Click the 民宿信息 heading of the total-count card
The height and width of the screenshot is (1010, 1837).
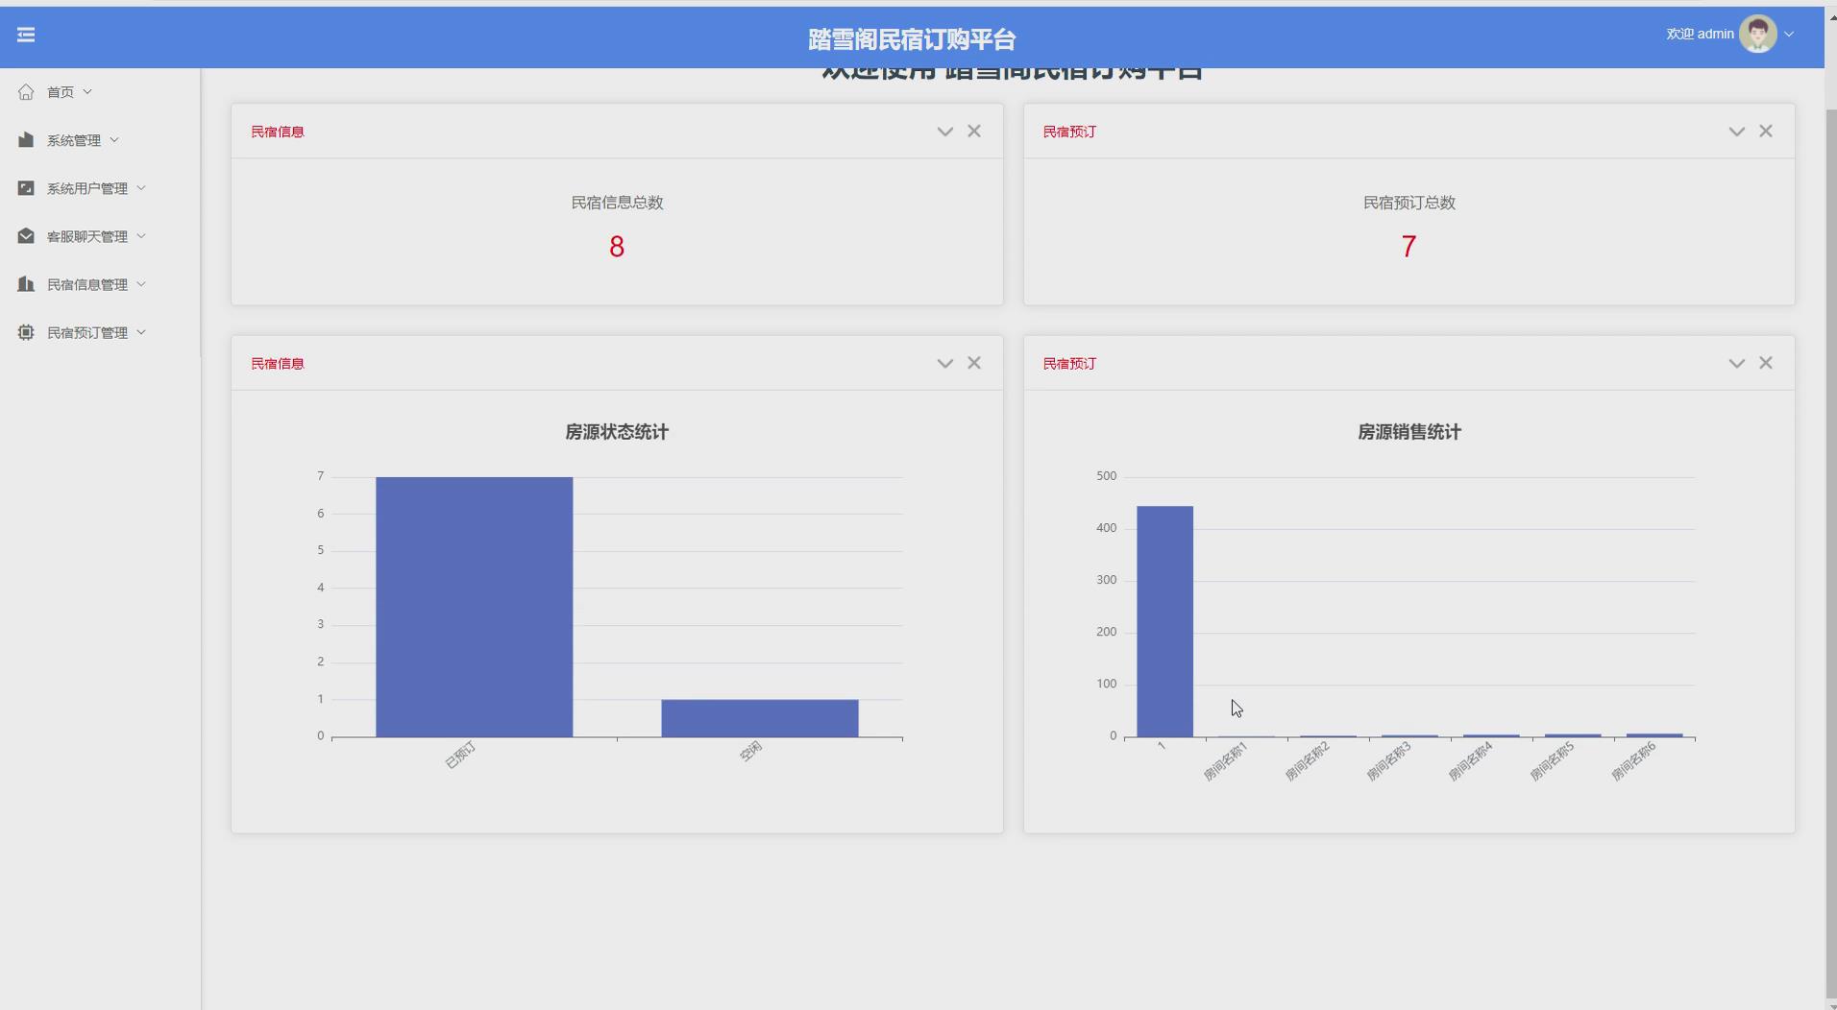coord(278,132)
